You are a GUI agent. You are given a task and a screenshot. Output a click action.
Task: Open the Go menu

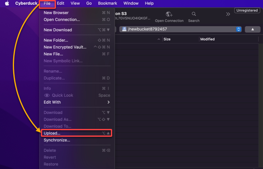[89, 3]
